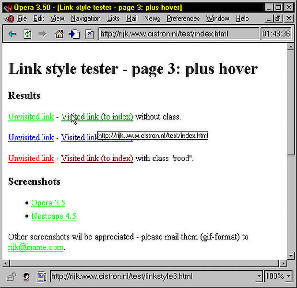Go to the home page icon
The width and height of the screenshot is (297, 288).
click(59, 34)
